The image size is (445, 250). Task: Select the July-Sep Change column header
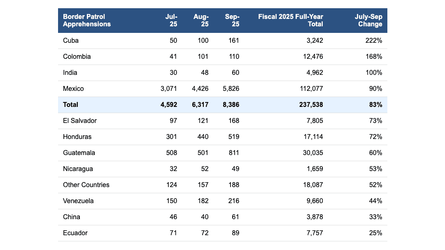click(368, 21)
